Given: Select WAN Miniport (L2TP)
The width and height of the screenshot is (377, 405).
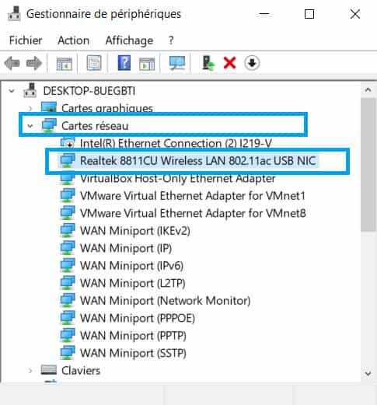Looking at the screenshot, I should [x=133, y=283].
